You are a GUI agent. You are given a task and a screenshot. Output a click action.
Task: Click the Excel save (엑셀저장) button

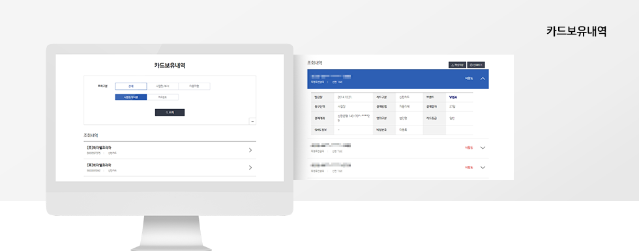(457, 64)
